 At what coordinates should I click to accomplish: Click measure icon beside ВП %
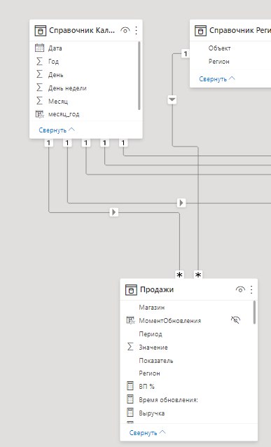(130, 386)
